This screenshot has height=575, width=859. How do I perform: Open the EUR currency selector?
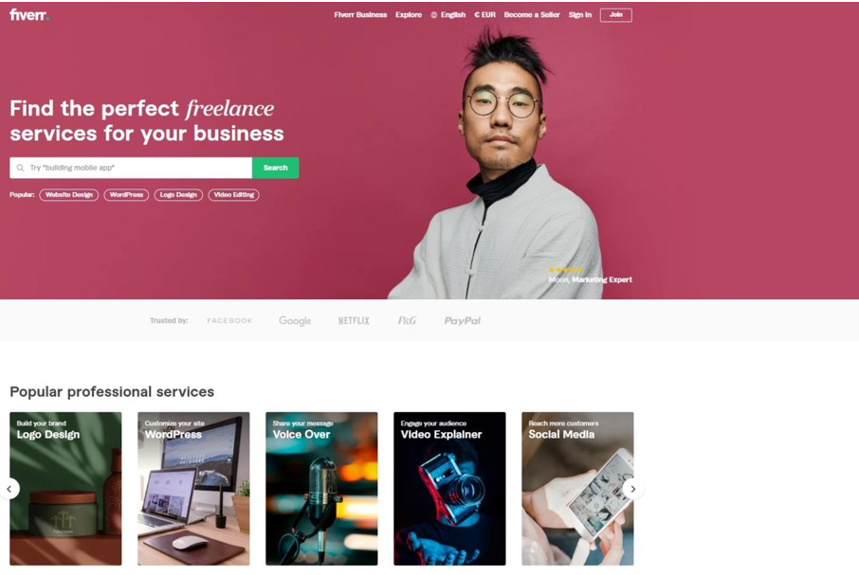tap(484, 15)
